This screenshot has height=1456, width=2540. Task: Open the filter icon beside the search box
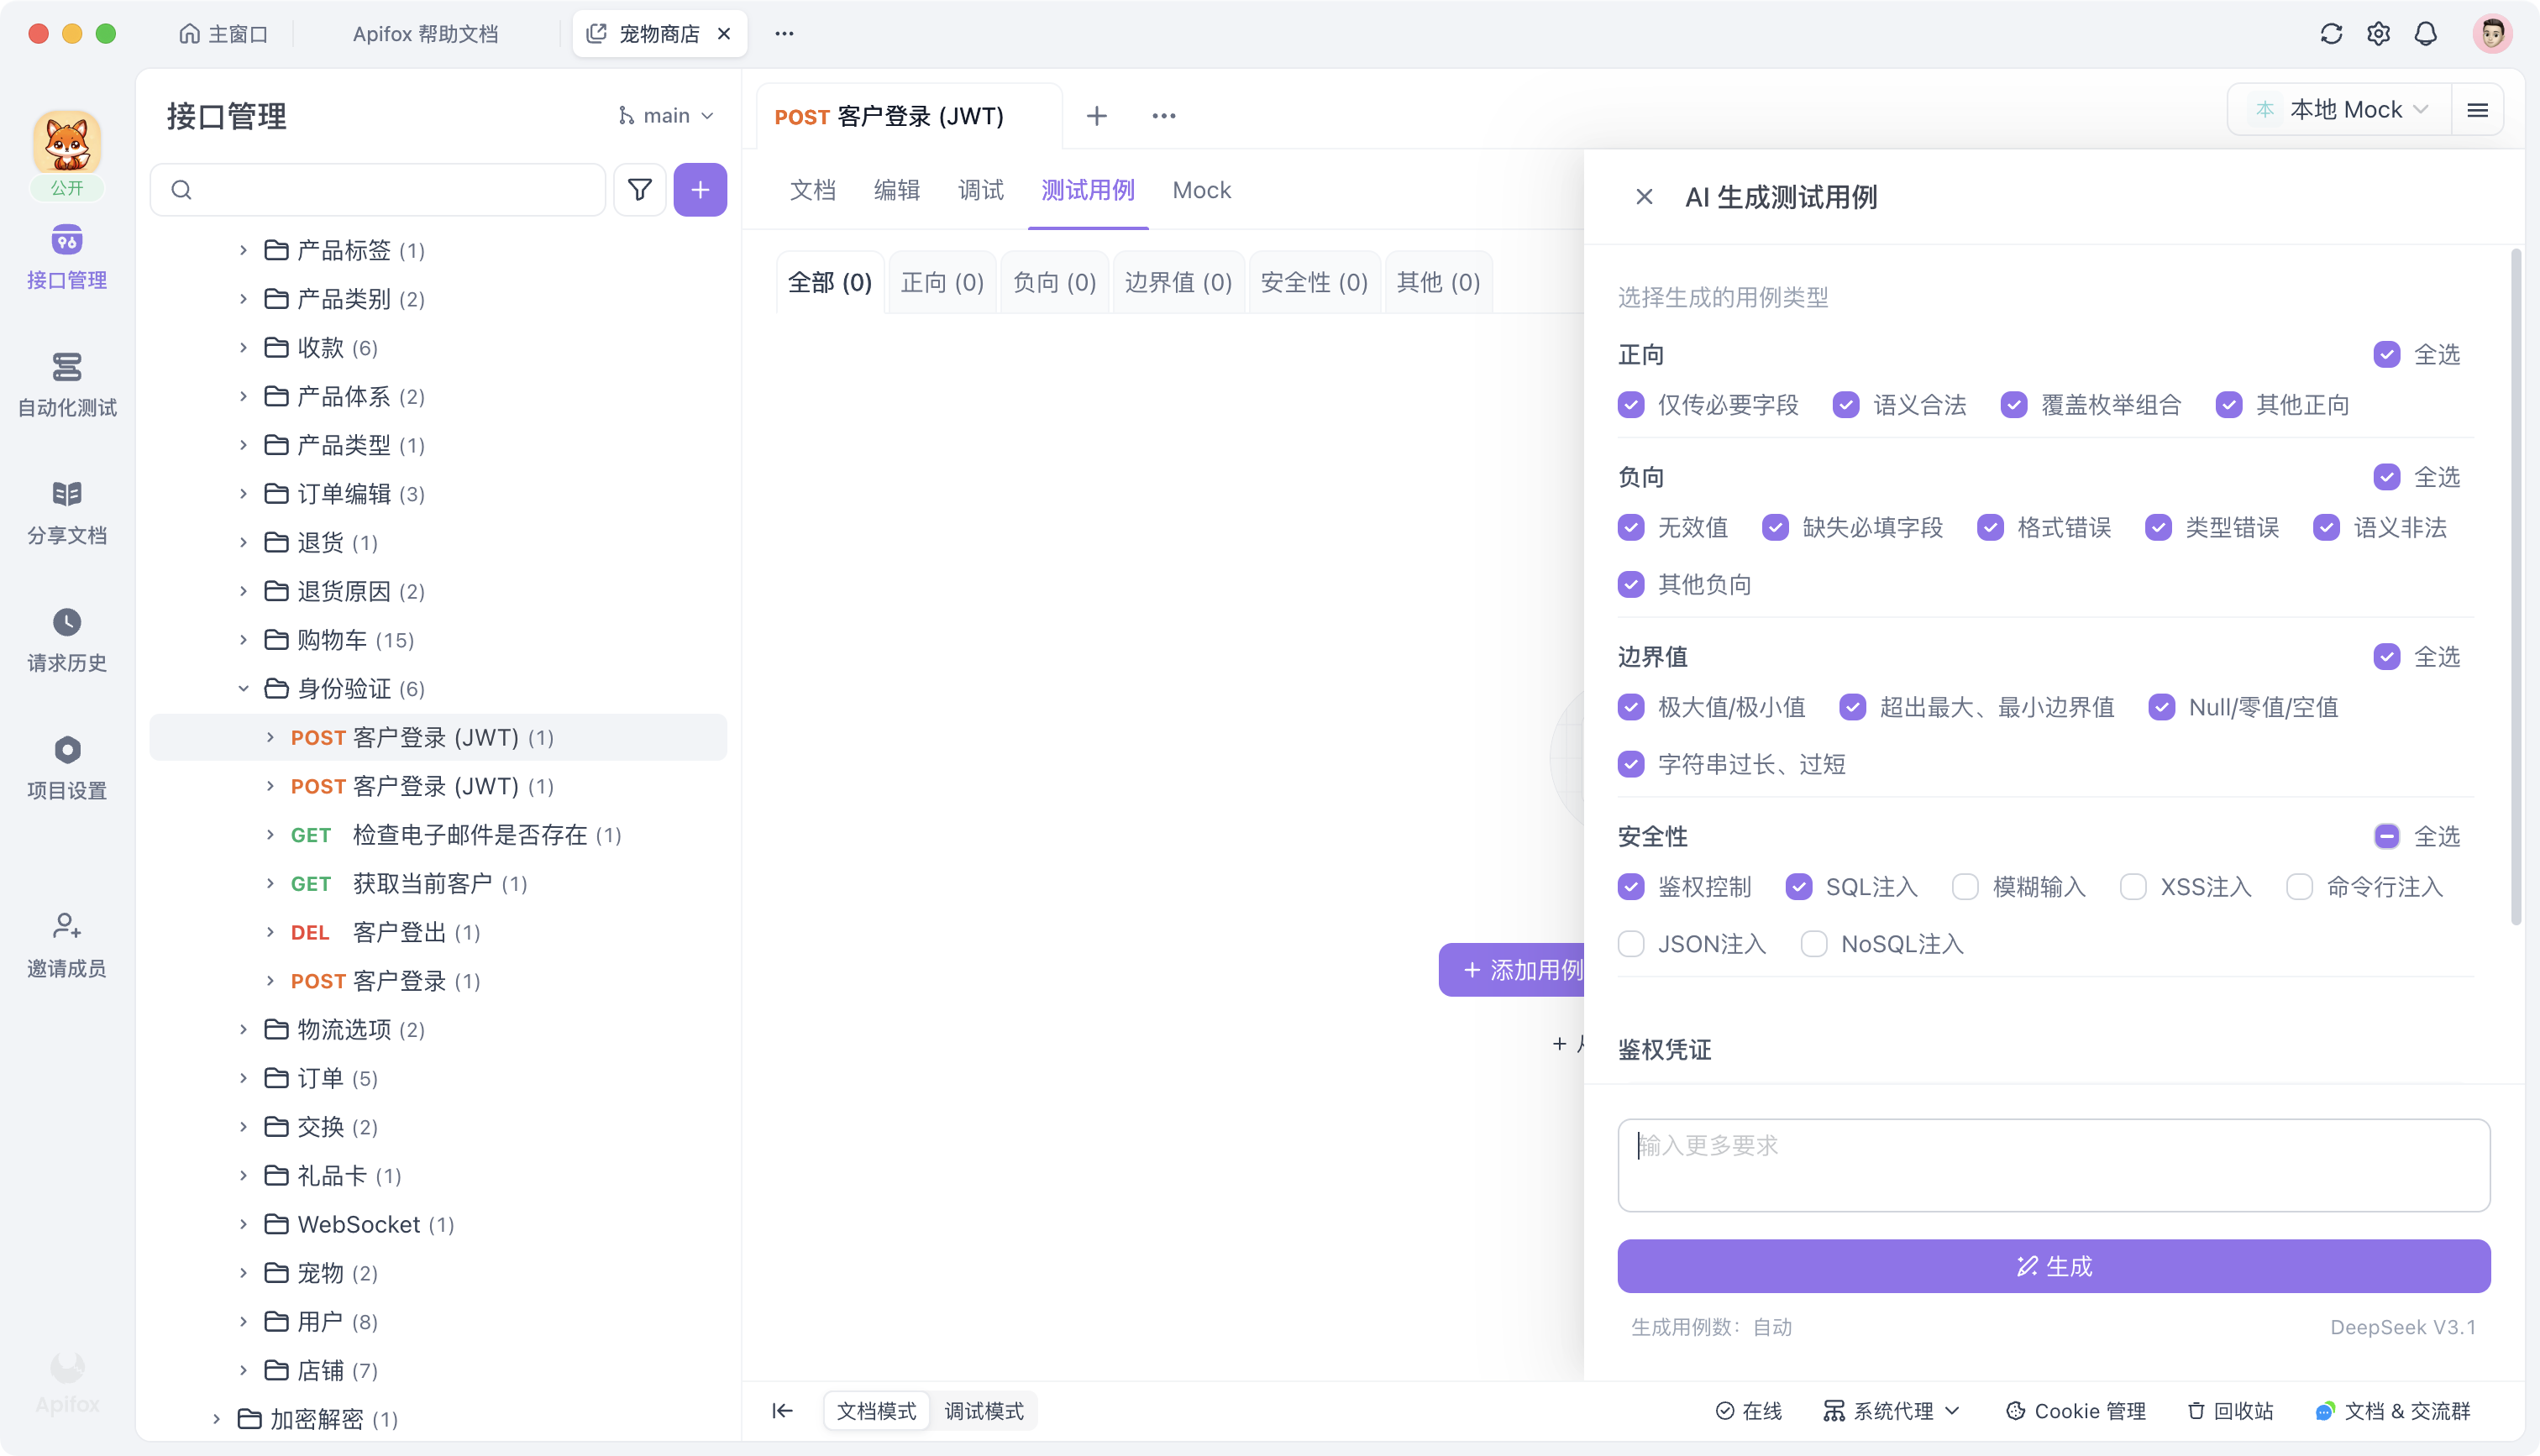[640, 189]
